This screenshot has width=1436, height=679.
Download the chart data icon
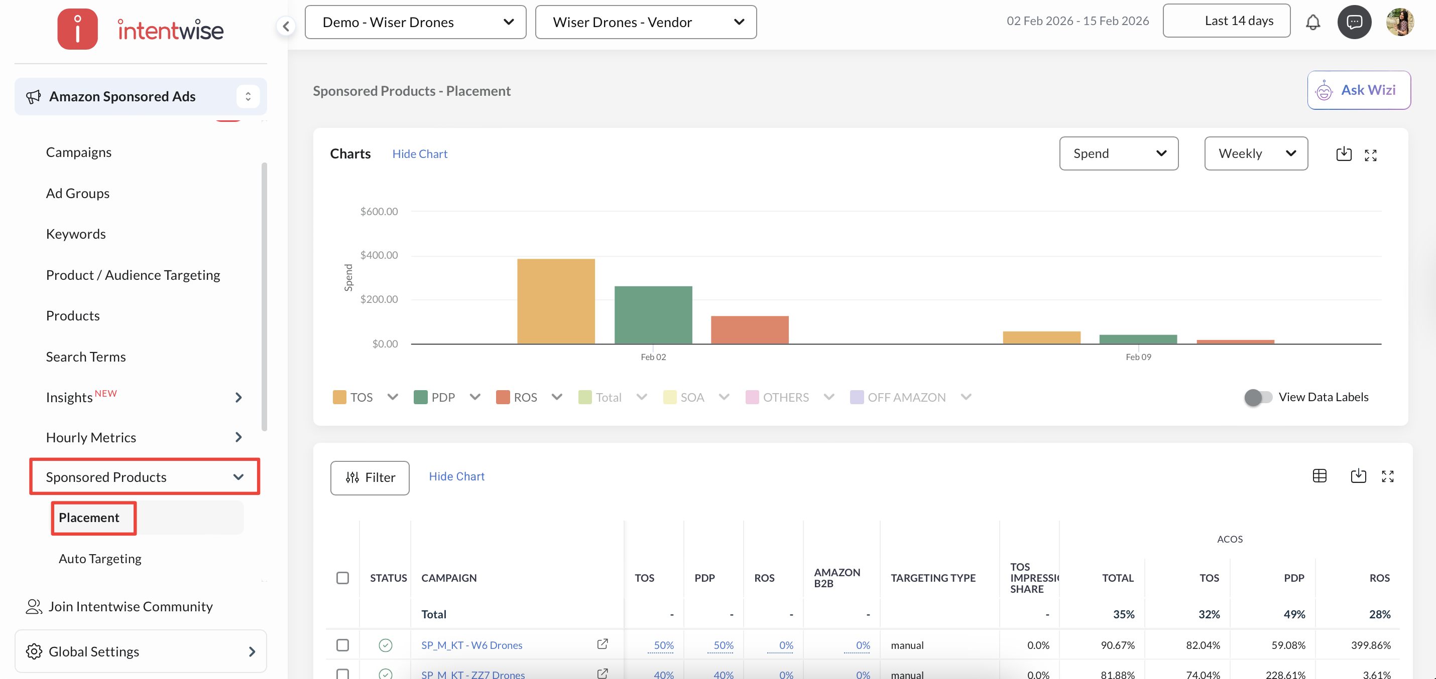[x=1344, y=154]
